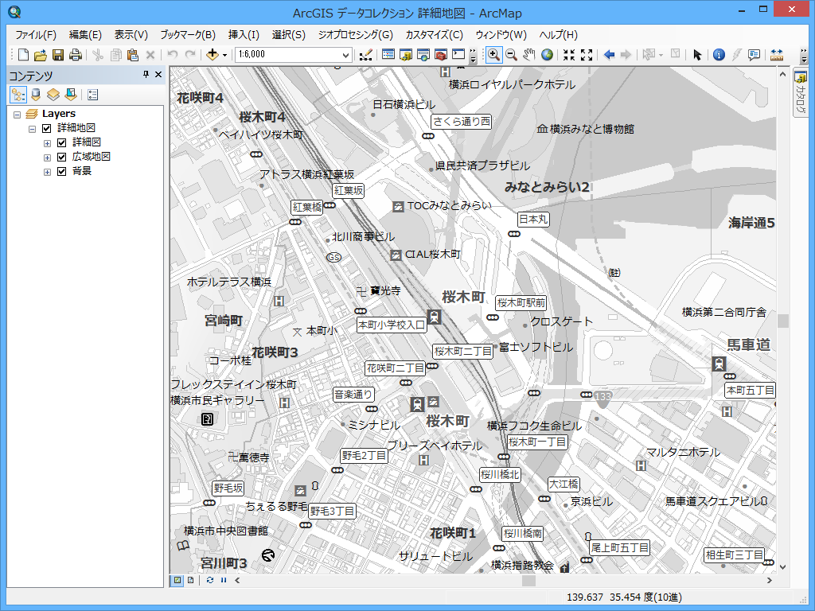
Task: Open the Python window icon
Action: [458, 55]
